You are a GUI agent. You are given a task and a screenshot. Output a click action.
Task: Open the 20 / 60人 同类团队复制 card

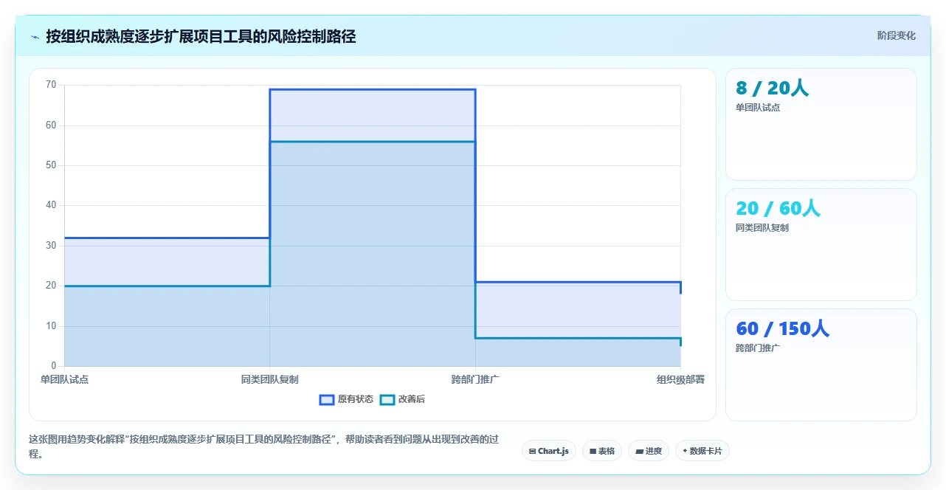[821, 244]
